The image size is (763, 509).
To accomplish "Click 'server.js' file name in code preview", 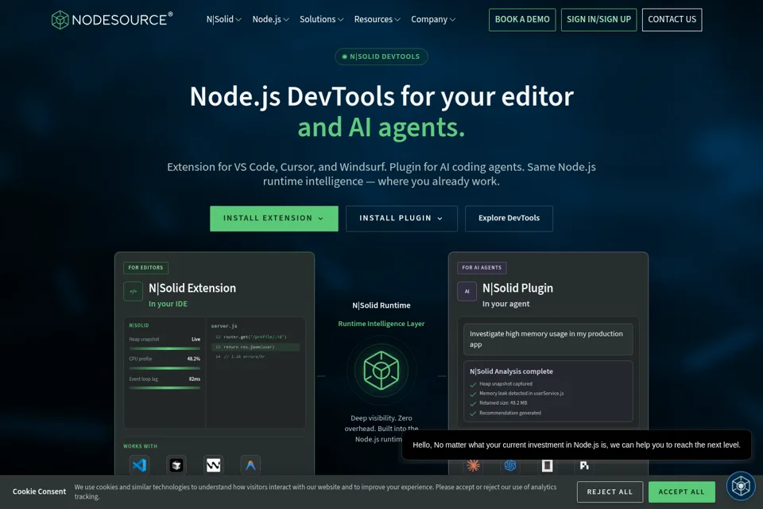I will click(x=224, y=326).
